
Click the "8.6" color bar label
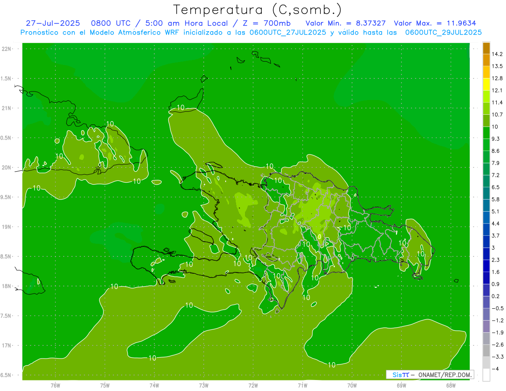[496, 151]
